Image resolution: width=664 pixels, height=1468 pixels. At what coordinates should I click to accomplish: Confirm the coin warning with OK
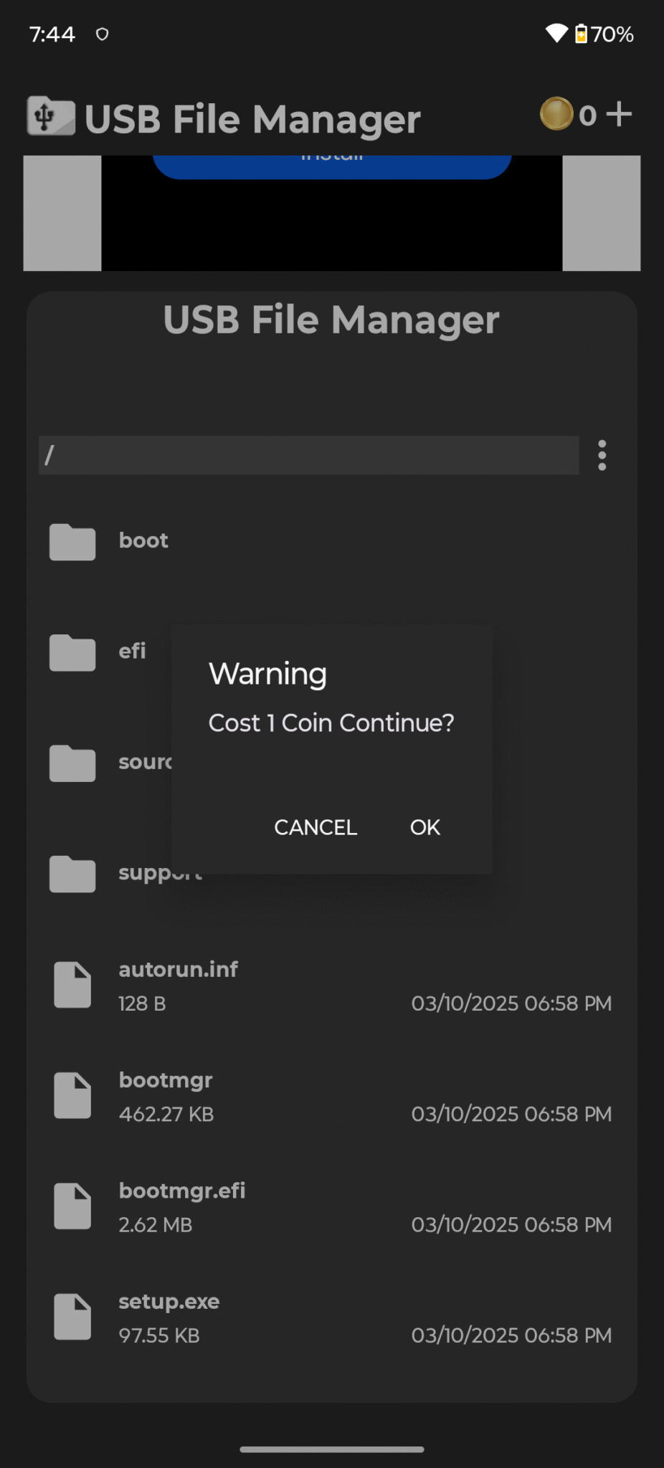click(x=425, y=827)
